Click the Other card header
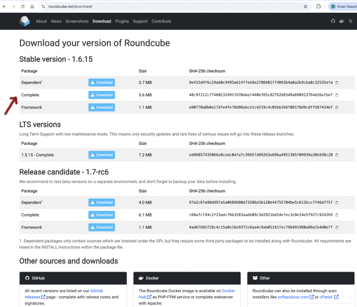Image resolution: width=357 pixels, height=307 pixels. tap(301, 278)
